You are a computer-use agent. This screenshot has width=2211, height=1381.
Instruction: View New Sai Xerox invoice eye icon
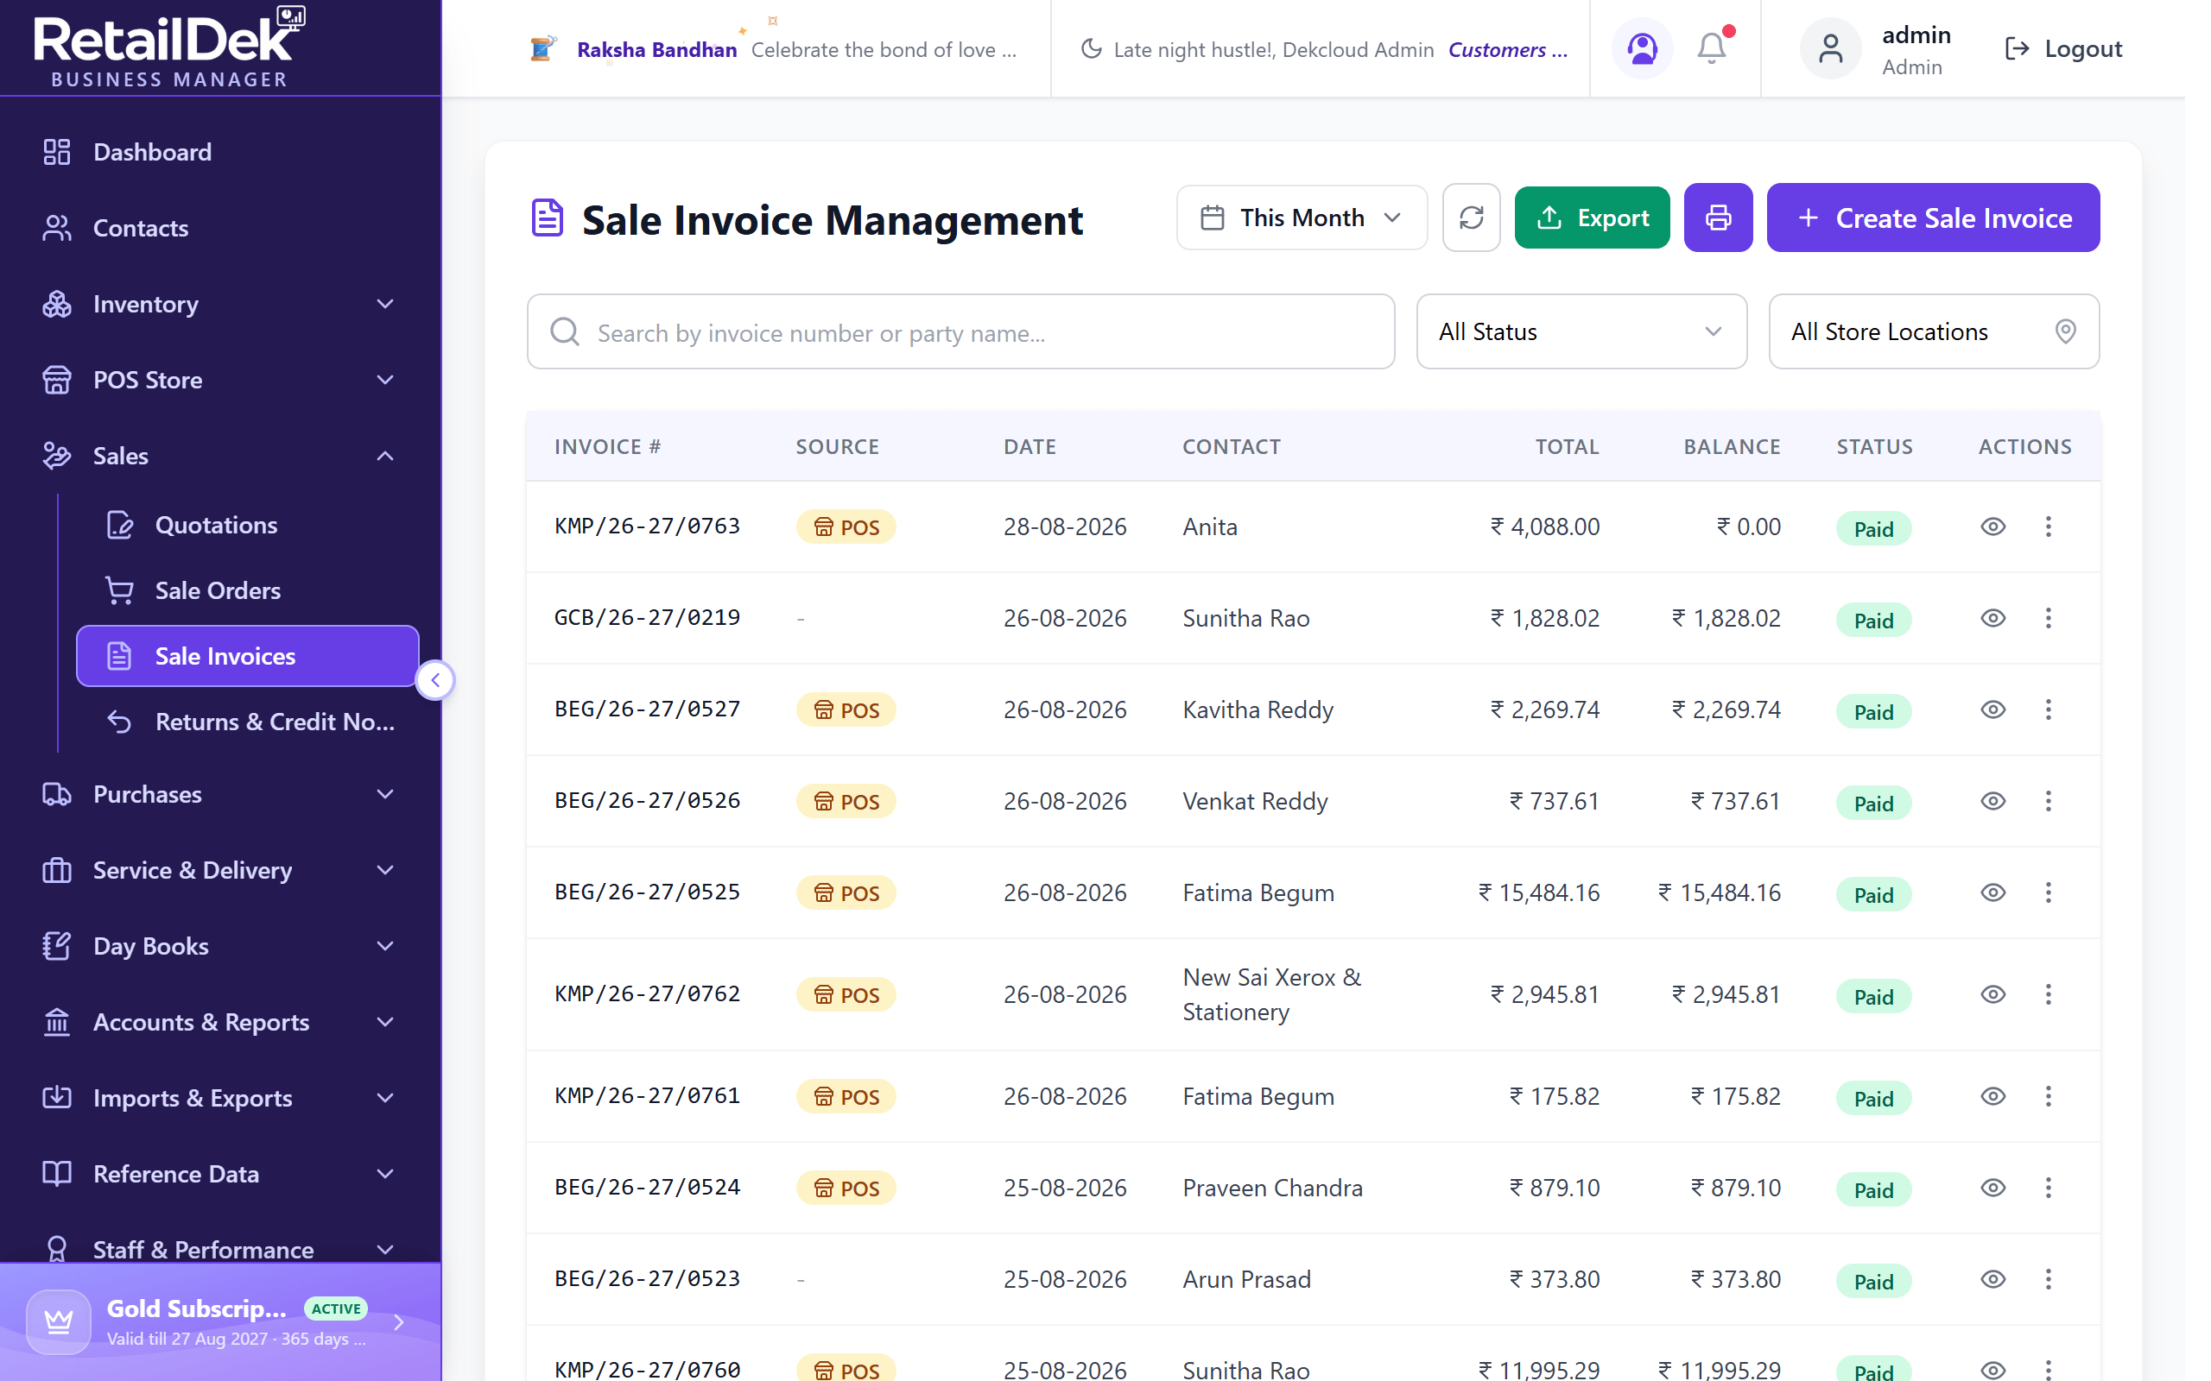click(1992, 993)
